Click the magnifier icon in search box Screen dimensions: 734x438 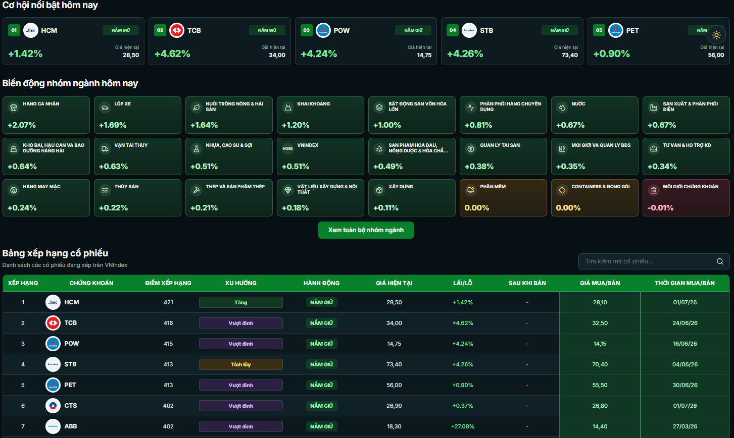[720, 261]
